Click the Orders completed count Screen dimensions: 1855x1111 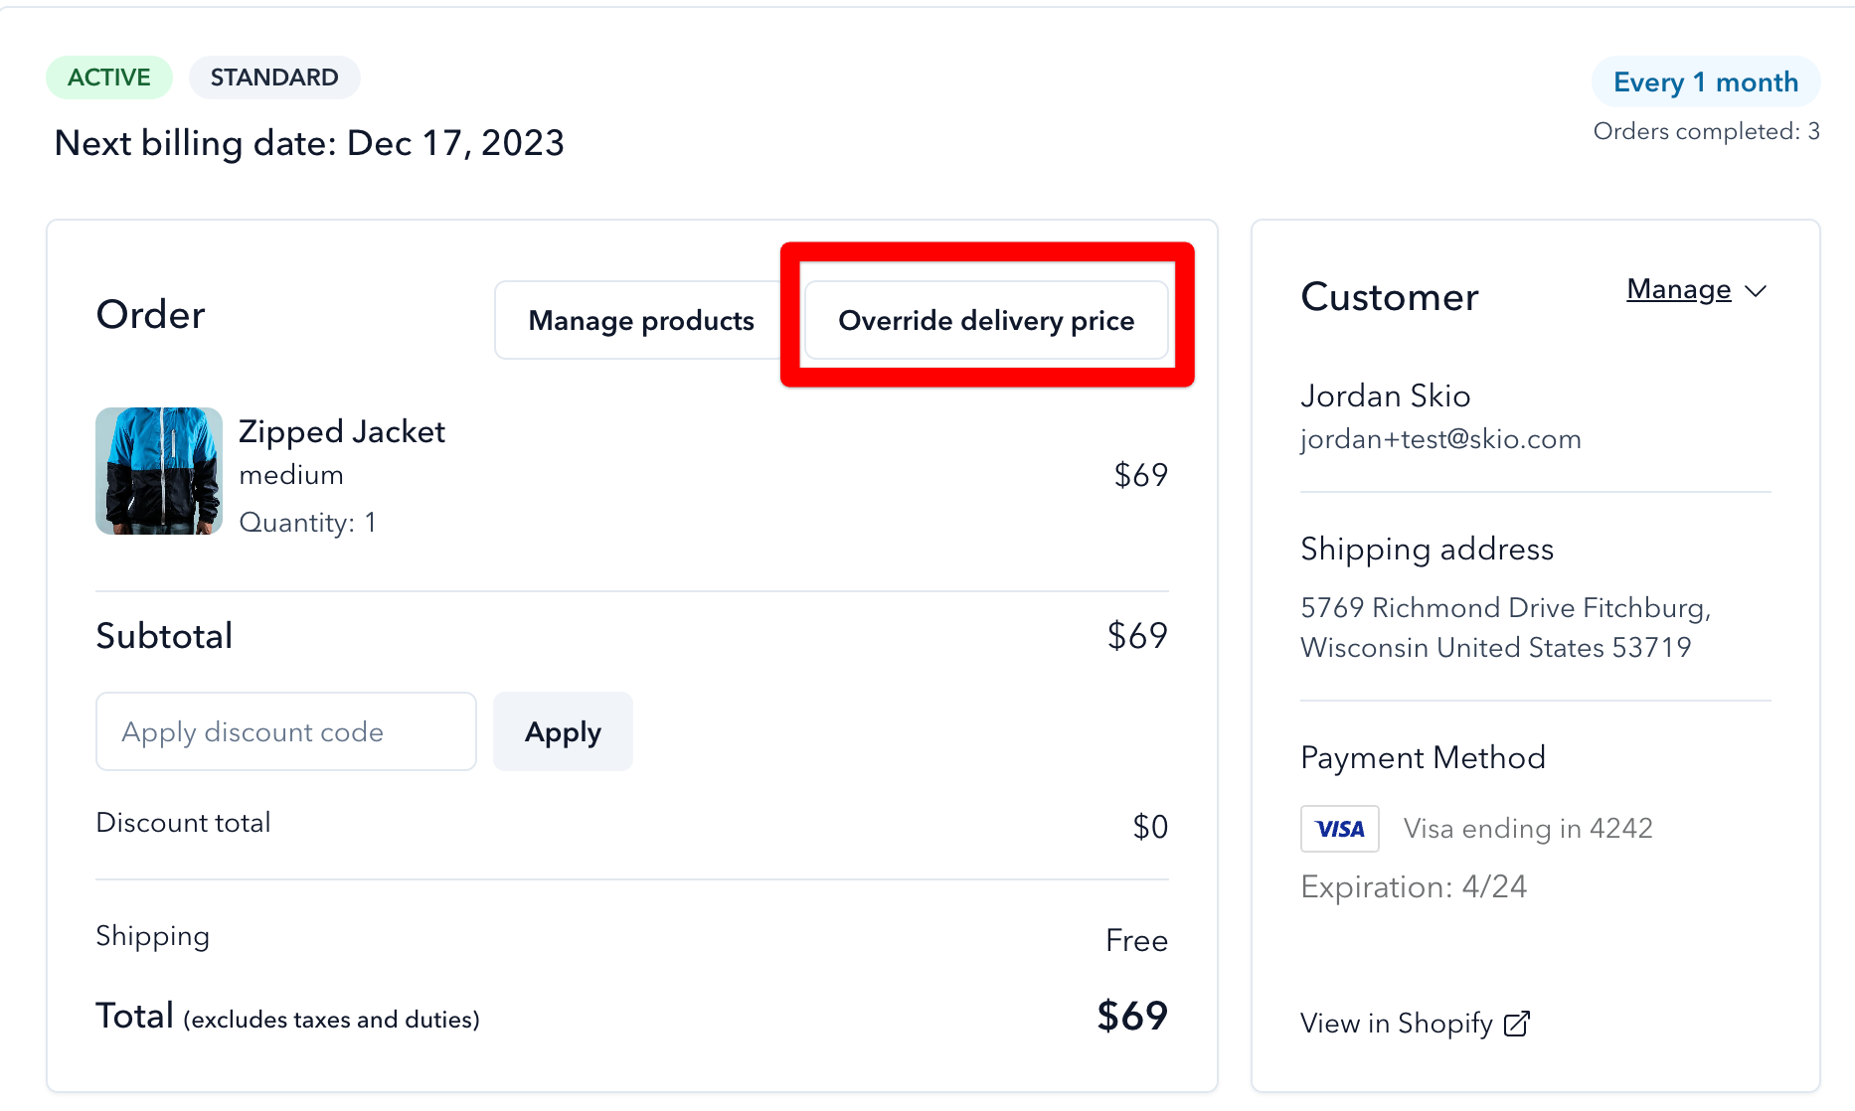pos(1706,131)
